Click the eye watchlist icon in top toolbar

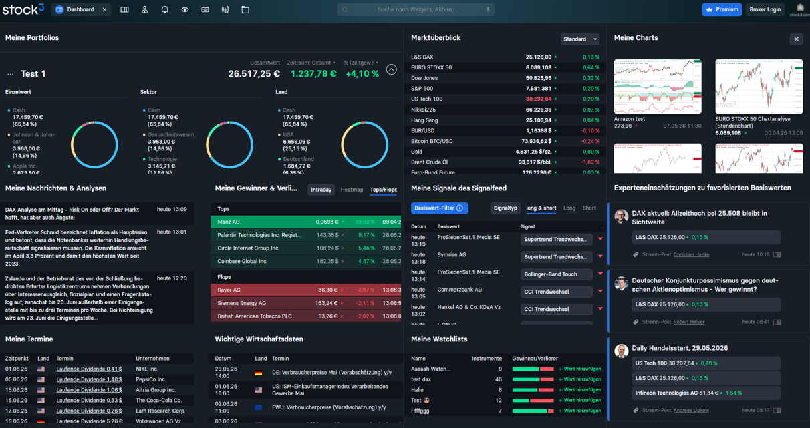pos(185,10)
